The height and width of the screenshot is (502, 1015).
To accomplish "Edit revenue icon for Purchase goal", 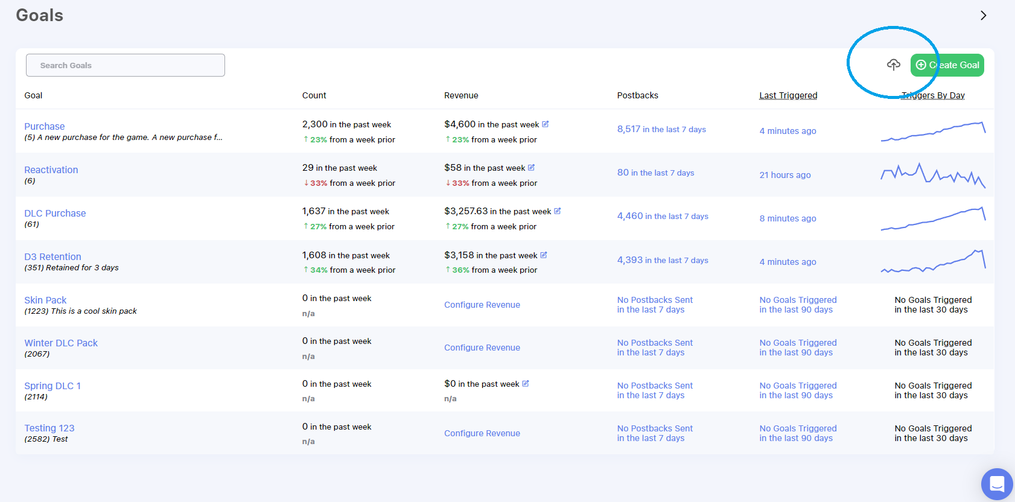I will point(546,124).
